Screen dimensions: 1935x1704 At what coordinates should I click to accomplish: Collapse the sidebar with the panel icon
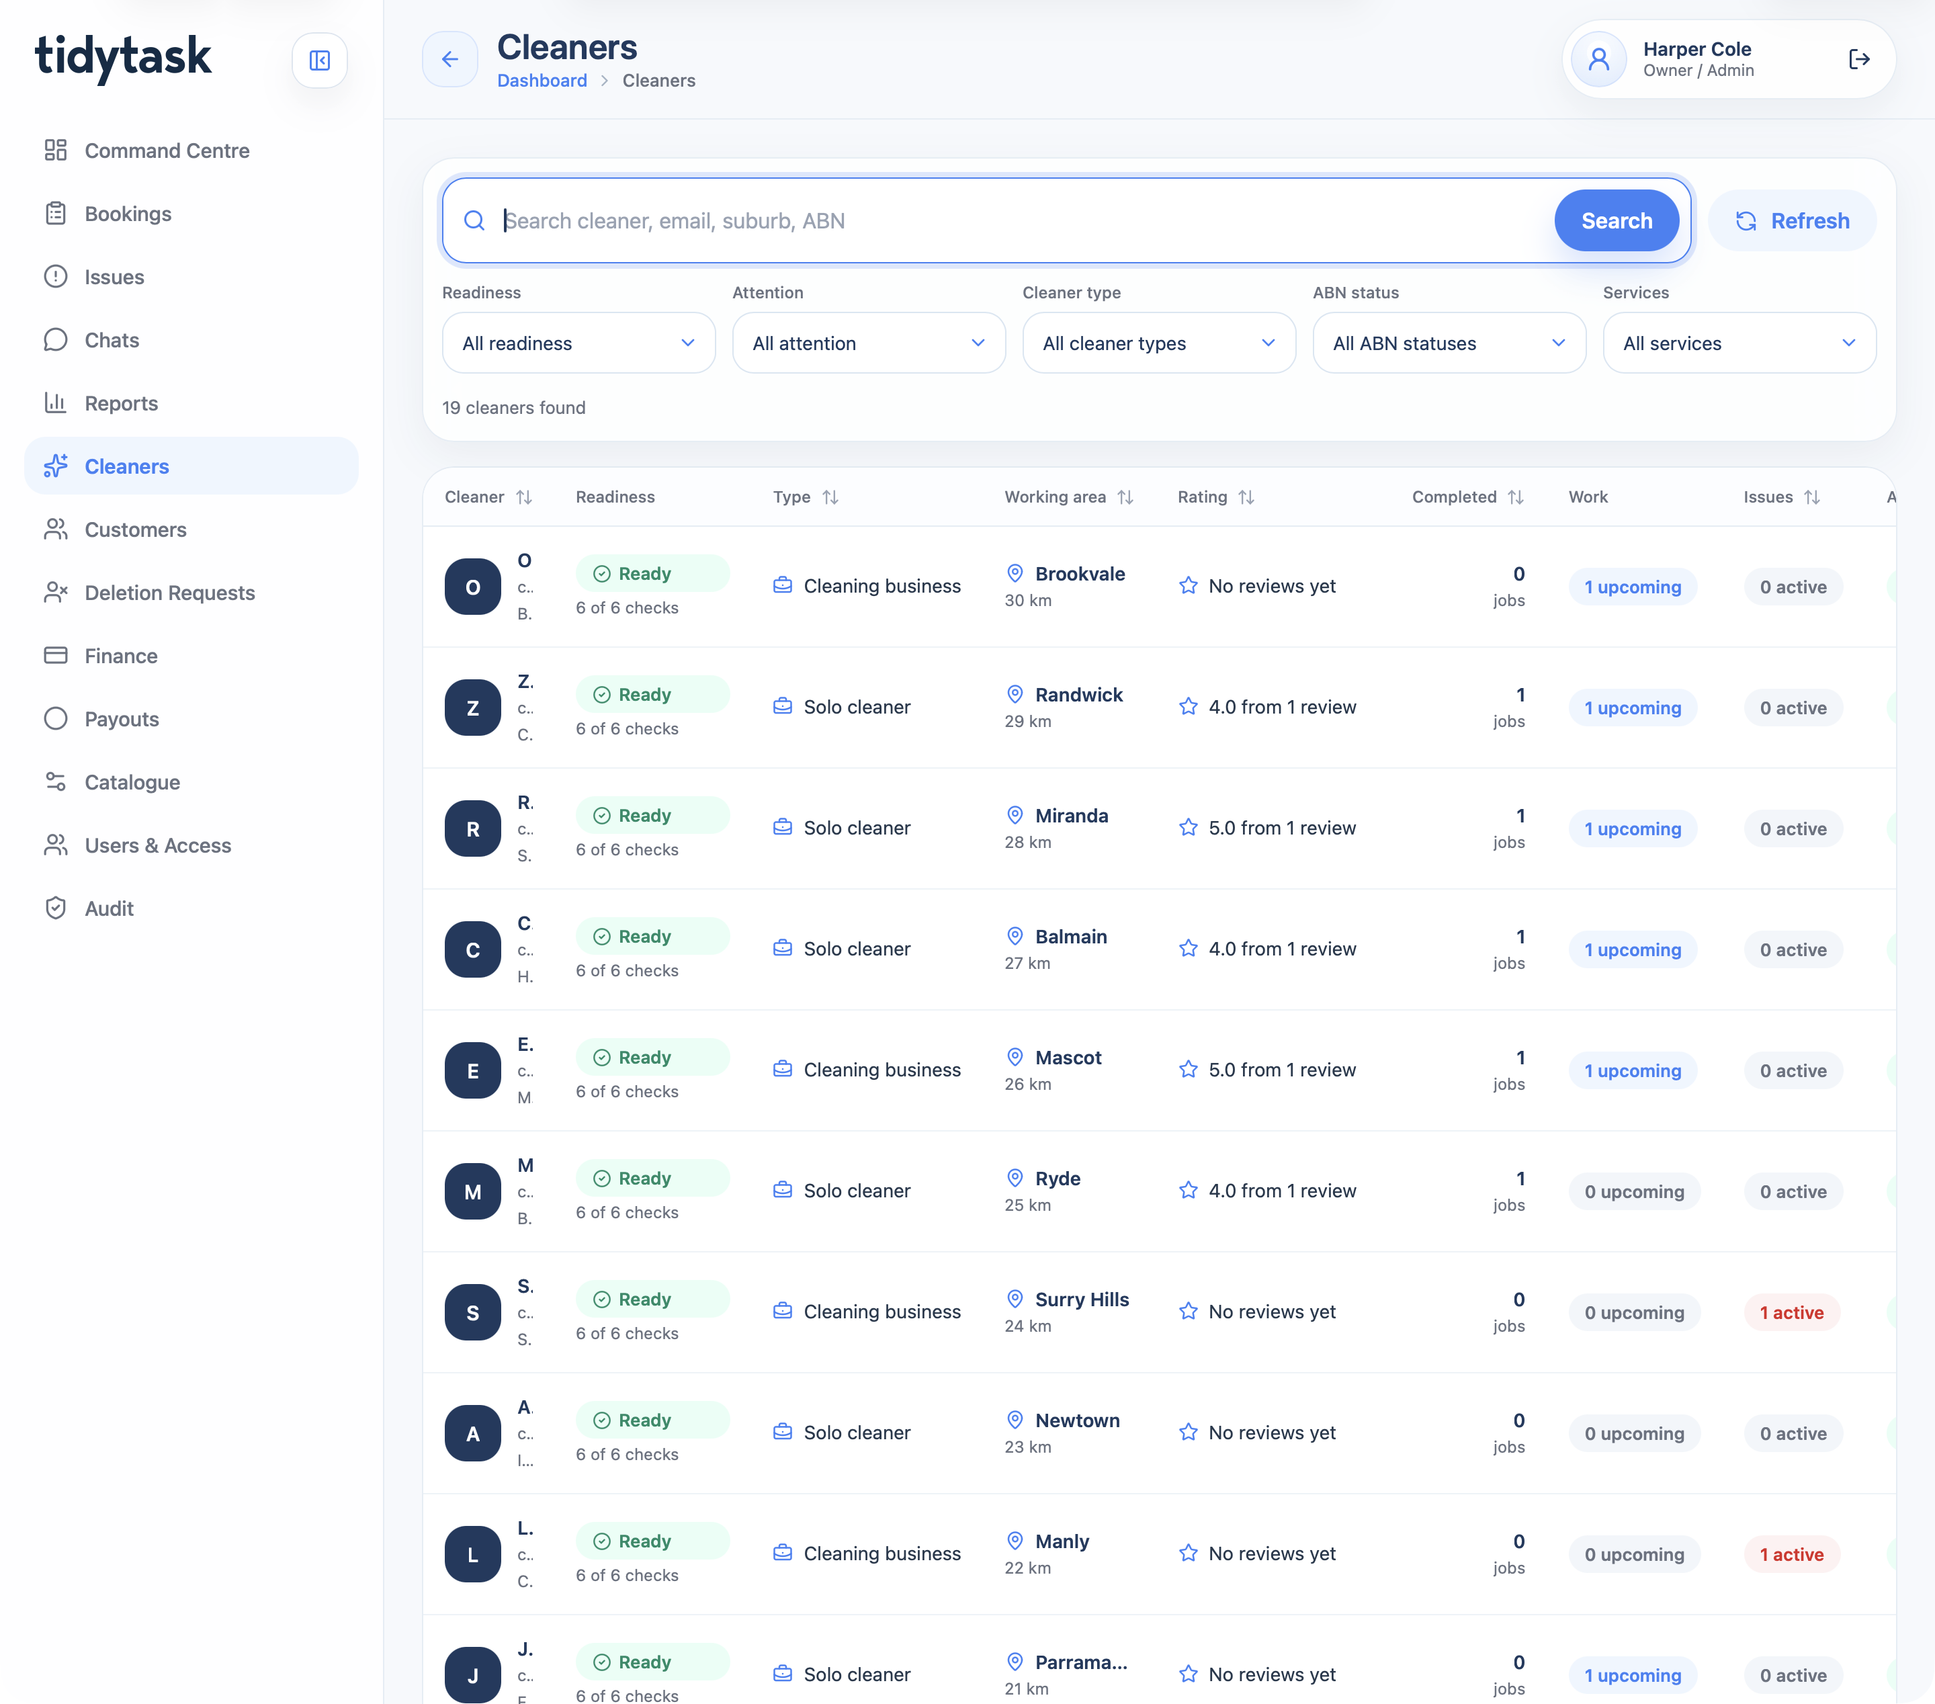tap(320, 60)
